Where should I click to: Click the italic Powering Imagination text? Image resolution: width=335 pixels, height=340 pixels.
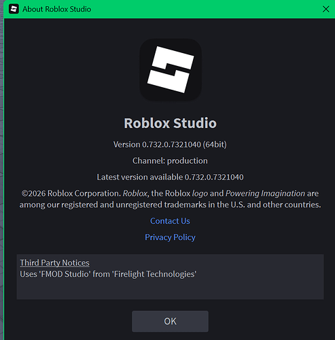(265, 193)
